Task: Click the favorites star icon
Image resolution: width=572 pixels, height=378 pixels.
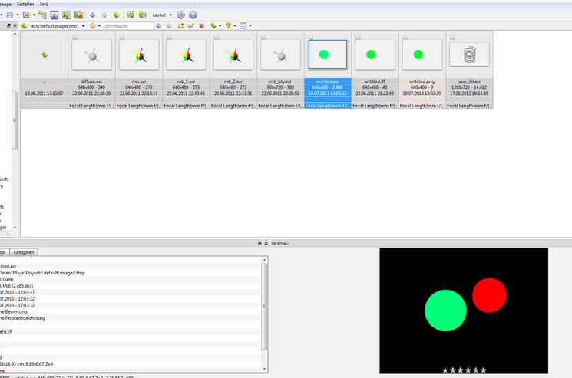Action: coord(93,26)
